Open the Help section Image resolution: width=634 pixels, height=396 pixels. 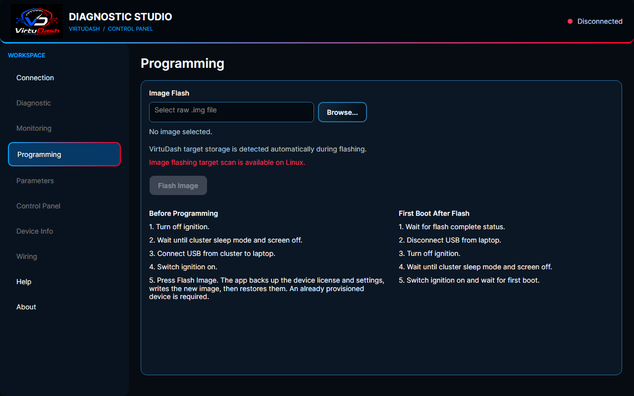point(64,282)
